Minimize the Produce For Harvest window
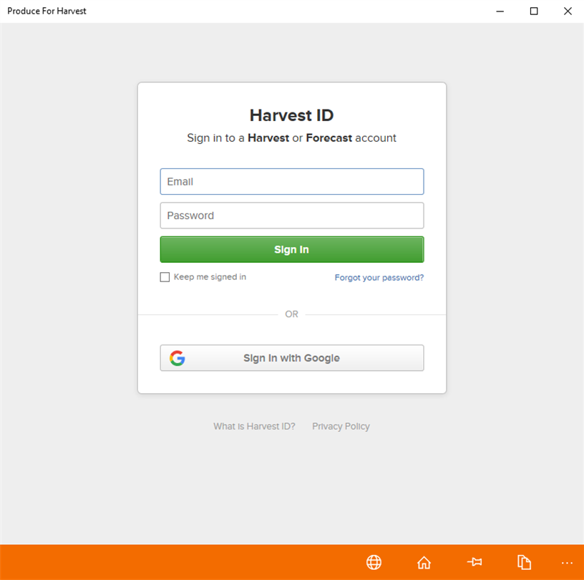Screen dimensions: 584x580 coord(500,11)
